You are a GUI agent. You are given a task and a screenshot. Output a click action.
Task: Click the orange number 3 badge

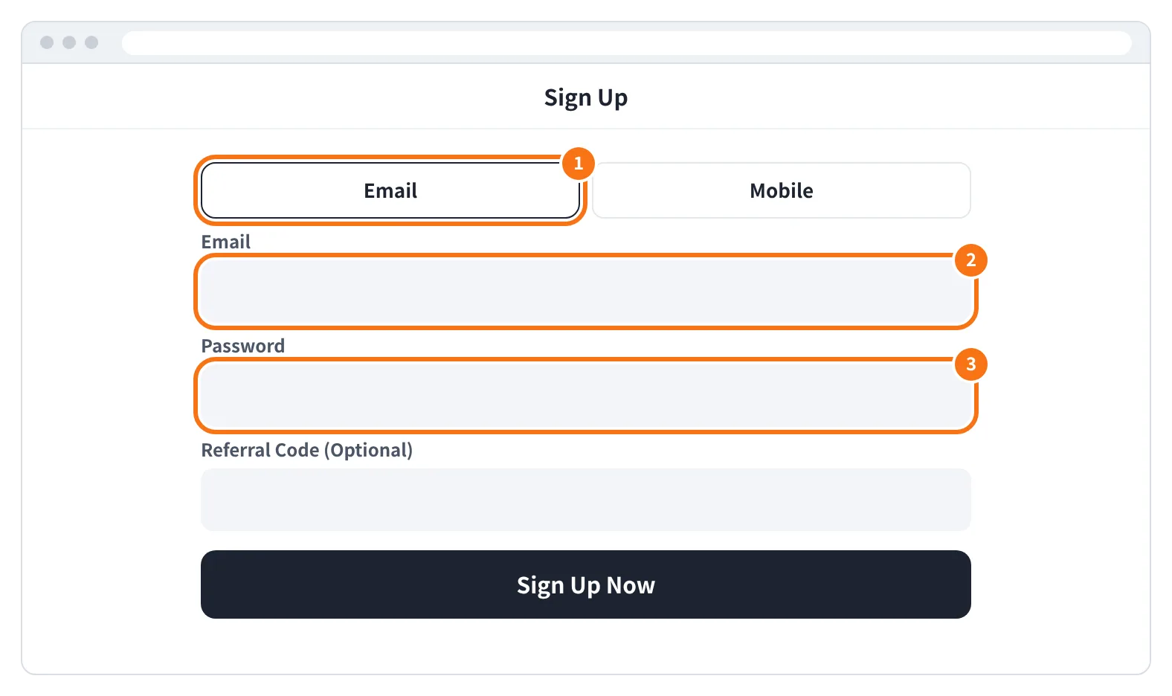(x=970, y=364)
